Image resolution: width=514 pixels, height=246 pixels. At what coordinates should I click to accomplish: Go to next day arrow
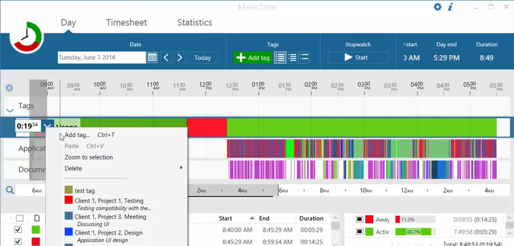[x=180, y=58]
